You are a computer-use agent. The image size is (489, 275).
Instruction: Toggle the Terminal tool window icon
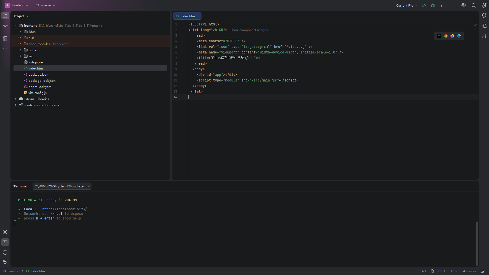tap(5, 242)
